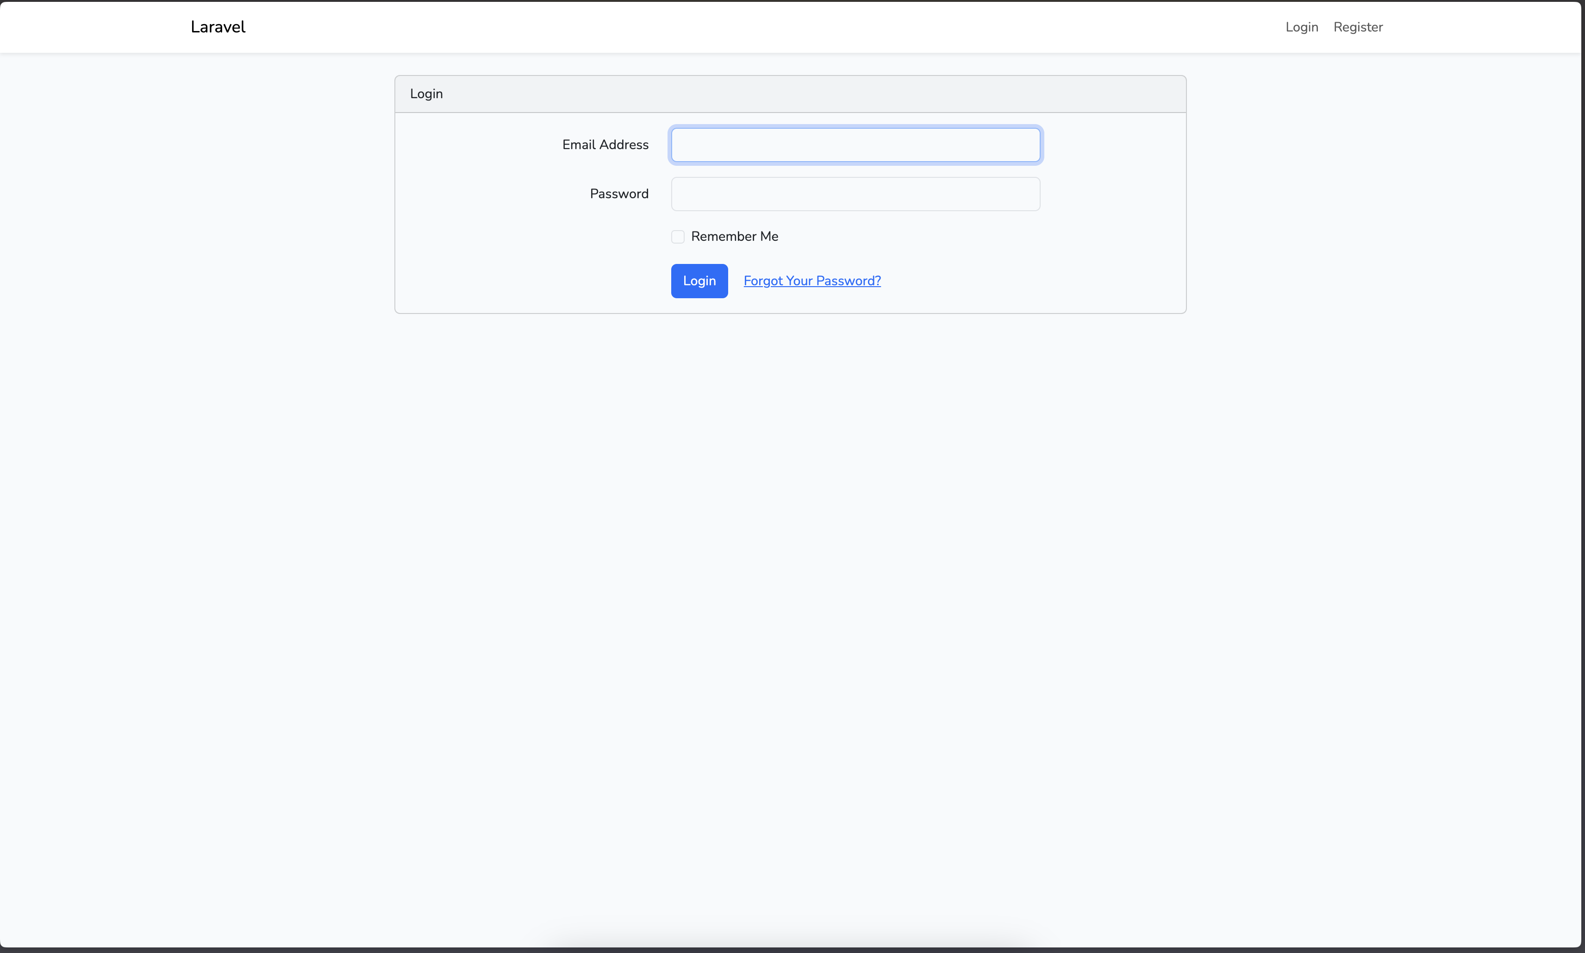Click the Login card header title
Image resolution: width=1585 pixels, height=953 pixels.
click(426, 94)
